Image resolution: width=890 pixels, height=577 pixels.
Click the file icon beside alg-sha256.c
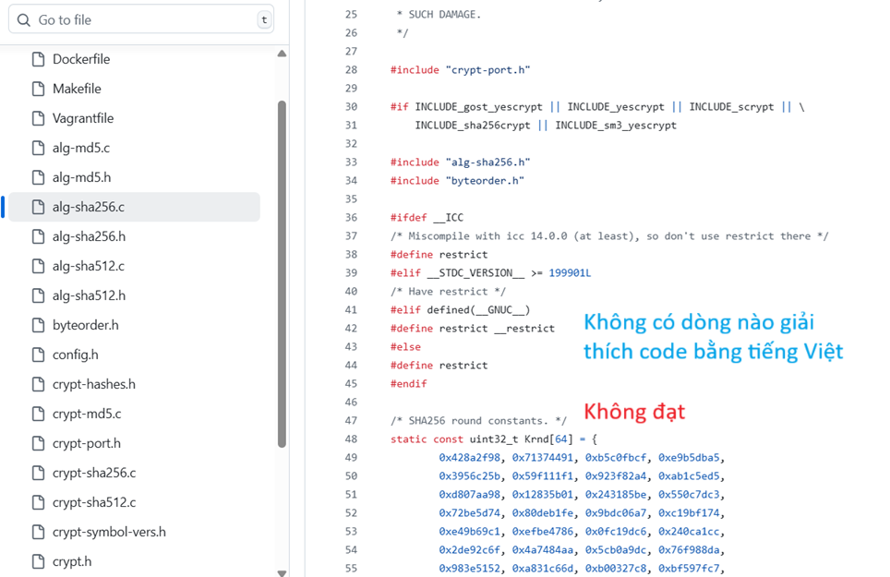38,207
